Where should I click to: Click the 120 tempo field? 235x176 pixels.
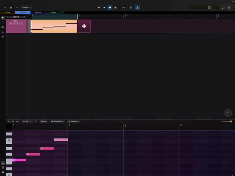point(123,7)
